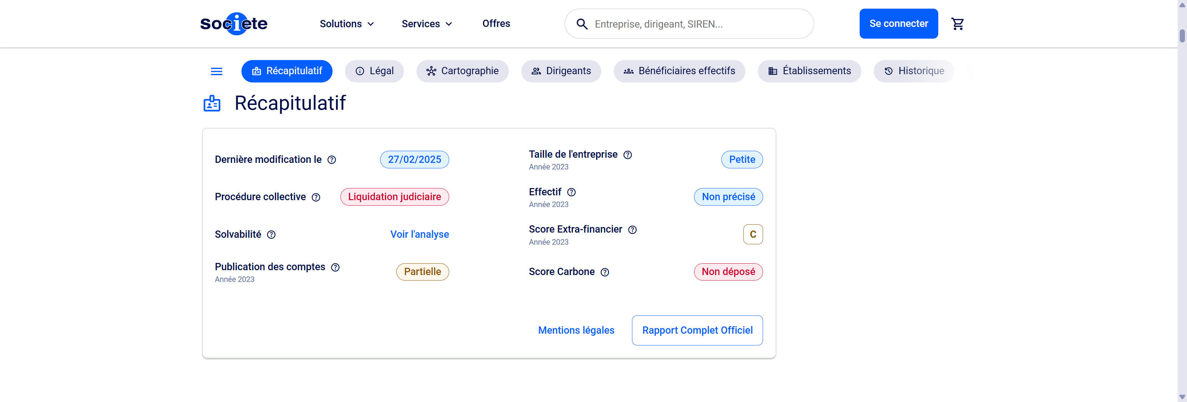Click the Non déposé carbon score badge

(x=728, y=272)
